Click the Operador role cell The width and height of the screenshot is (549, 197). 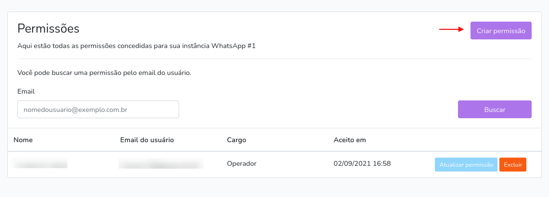coord(242,163)
